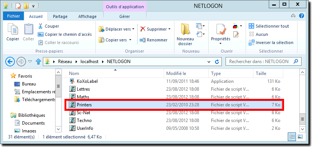Screen dimensions: 312x147
Task: Open the blue Help question mark
Action: click(x=302, y=16)
